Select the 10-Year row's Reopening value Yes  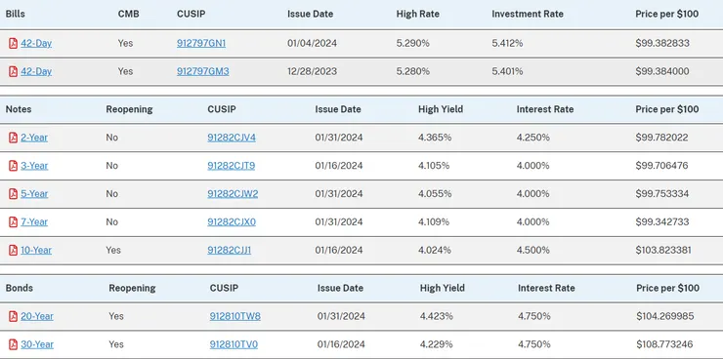[113, 250]
